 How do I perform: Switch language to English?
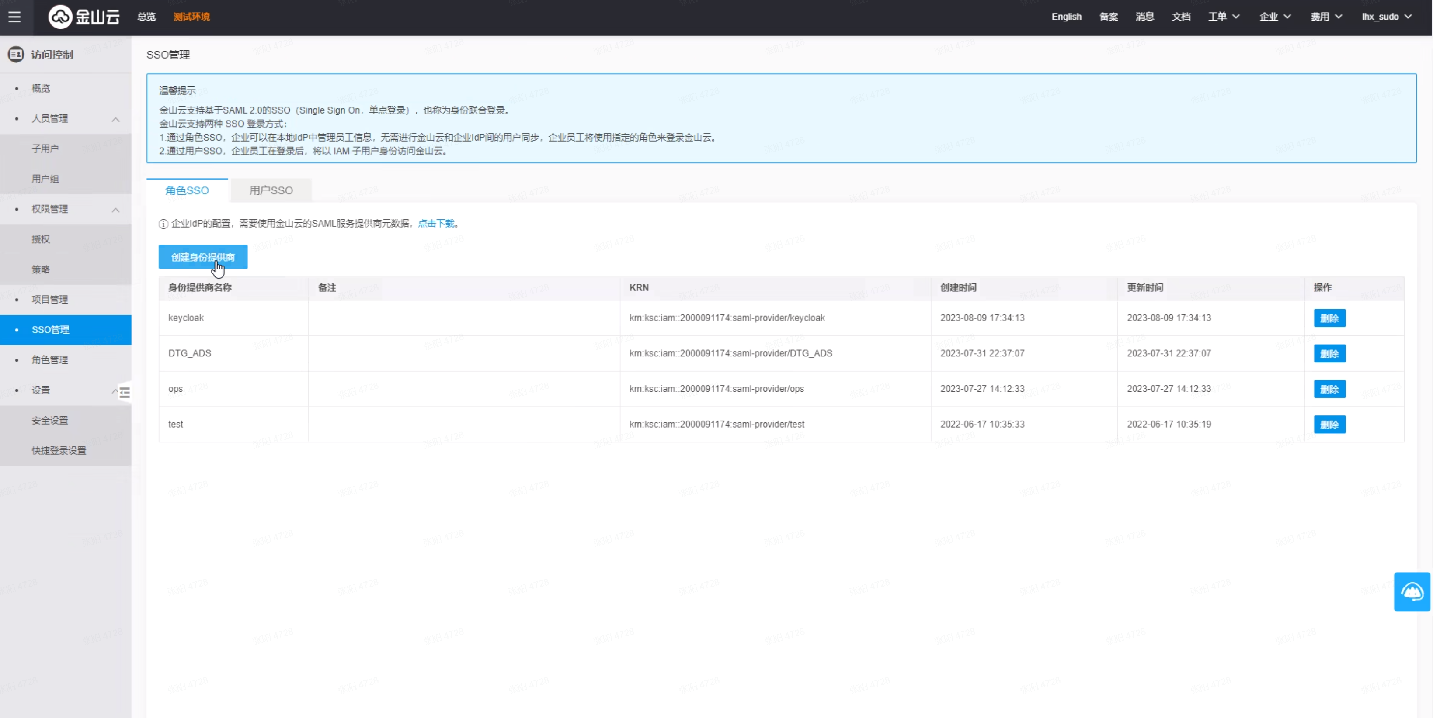point(1066,17)
